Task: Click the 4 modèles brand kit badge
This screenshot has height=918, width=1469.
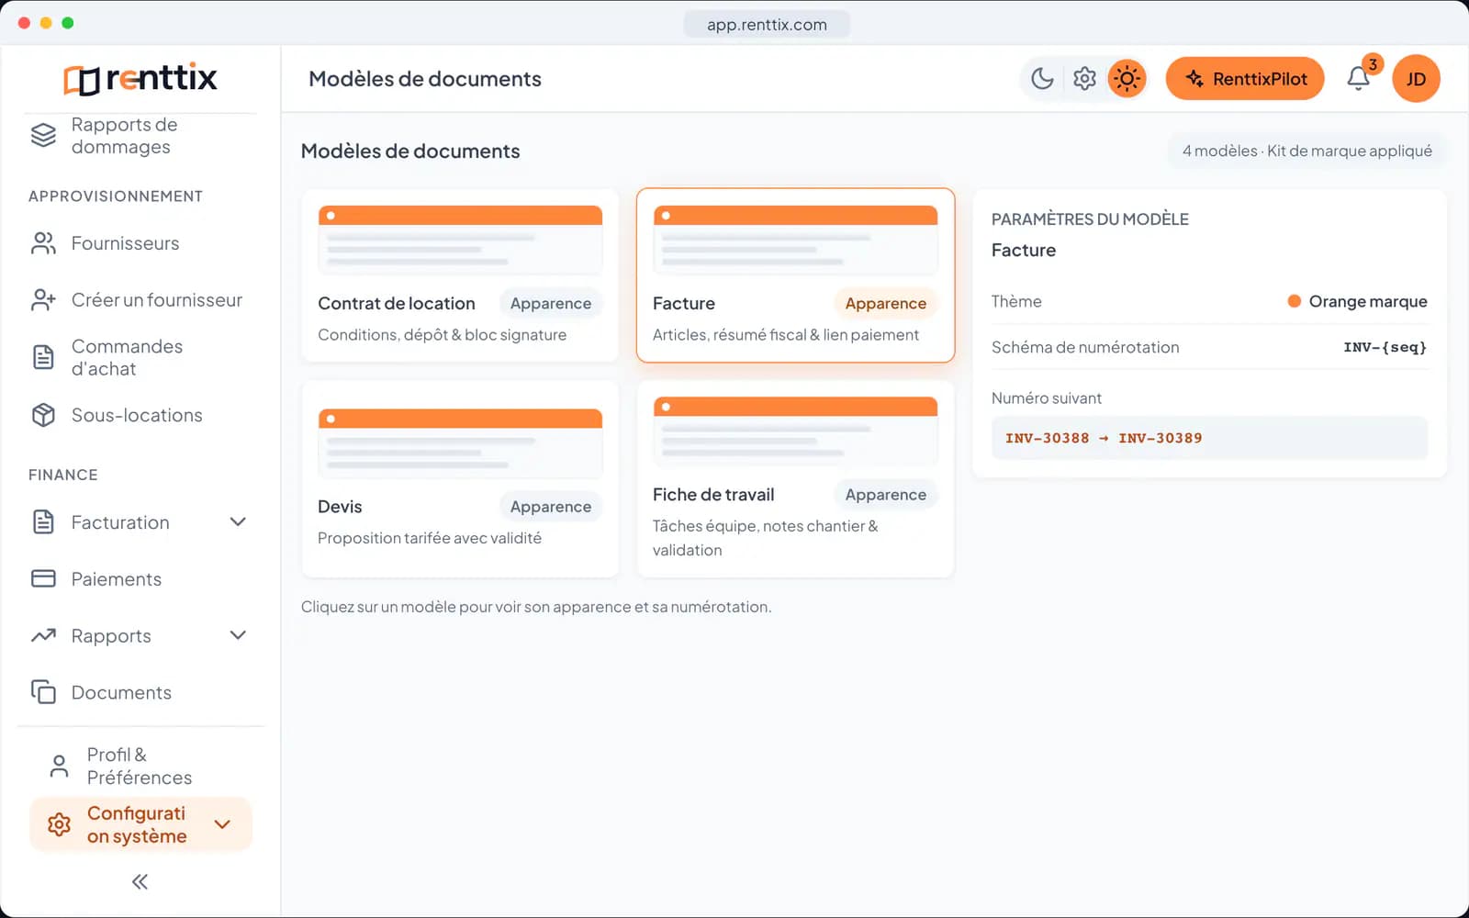Action: (x=1306, y=151)
